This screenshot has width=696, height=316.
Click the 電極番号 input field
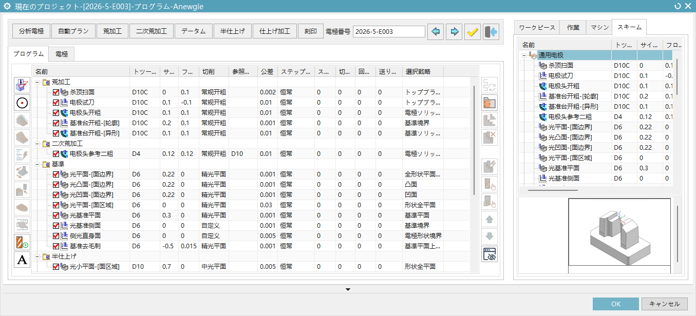pos(389,32)
